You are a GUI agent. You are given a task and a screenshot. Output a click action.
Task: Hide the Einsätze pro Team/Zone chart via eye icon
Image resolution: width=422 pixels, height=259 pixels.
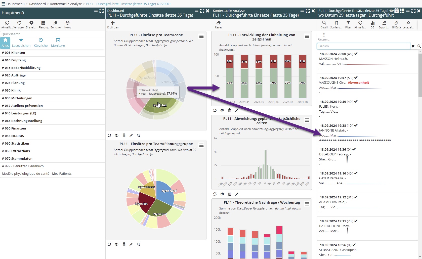[x=116, y=135]
